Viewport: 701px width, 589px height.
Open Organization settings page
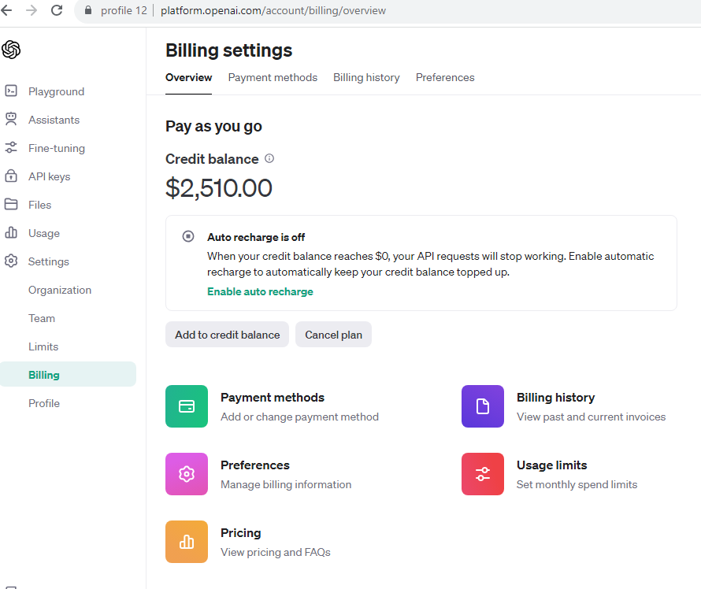coord(60,290)
